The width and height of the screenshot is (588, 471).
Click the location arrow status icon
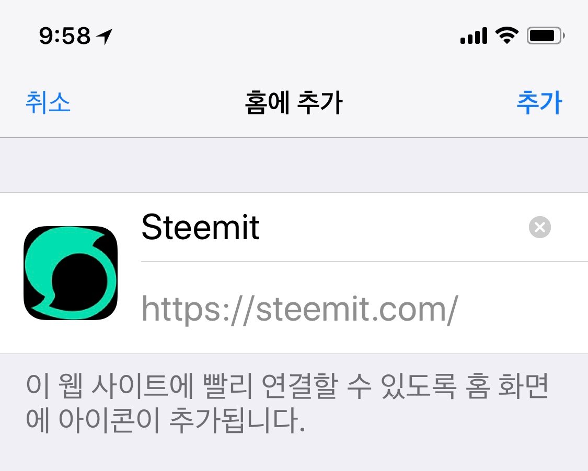(x=104, y=37)
